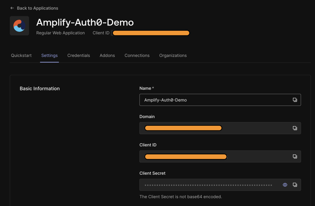315x206 pixels.
Task: Open the Quickstart tab
Action: pyautogui.click(x=21, y=55)
